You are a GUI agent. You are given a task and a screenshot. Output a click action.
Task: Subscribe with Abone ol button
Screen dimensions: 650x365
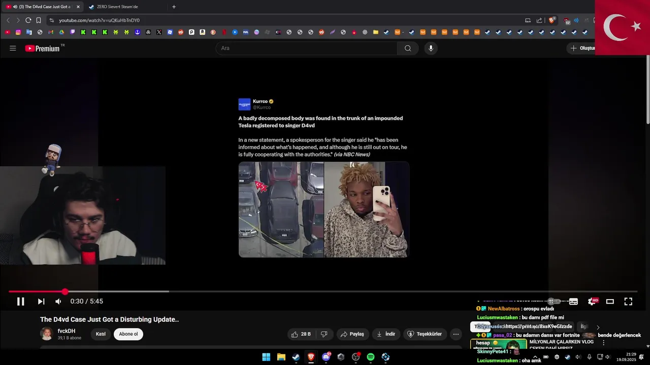[128, 334]
